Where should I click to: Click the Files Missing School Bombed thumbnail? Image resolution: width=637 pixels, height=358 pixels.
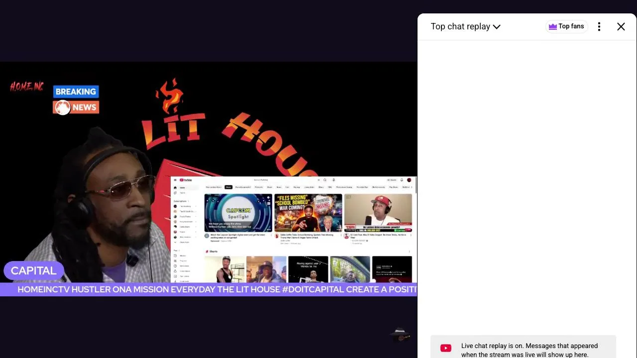pos(308,213)
